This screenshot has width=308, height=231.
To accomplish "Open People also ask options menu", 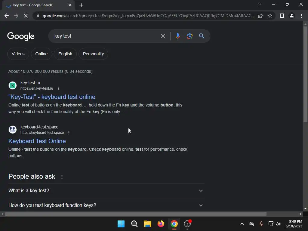I will [62, 177].
